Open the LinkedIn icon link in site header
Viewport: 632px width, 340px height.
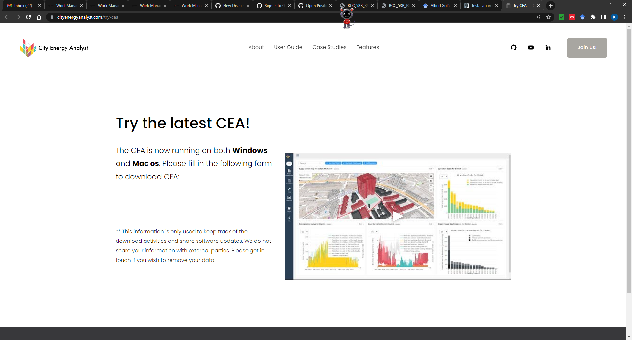click(x=548, y=48)
